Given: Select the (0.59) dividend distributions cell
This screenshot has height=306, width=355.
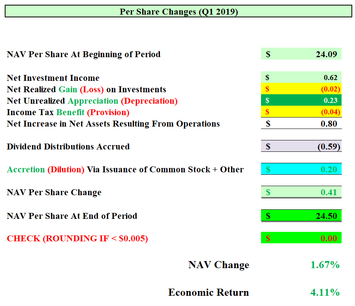Looking at the screenshot, I should pos(301,146).
